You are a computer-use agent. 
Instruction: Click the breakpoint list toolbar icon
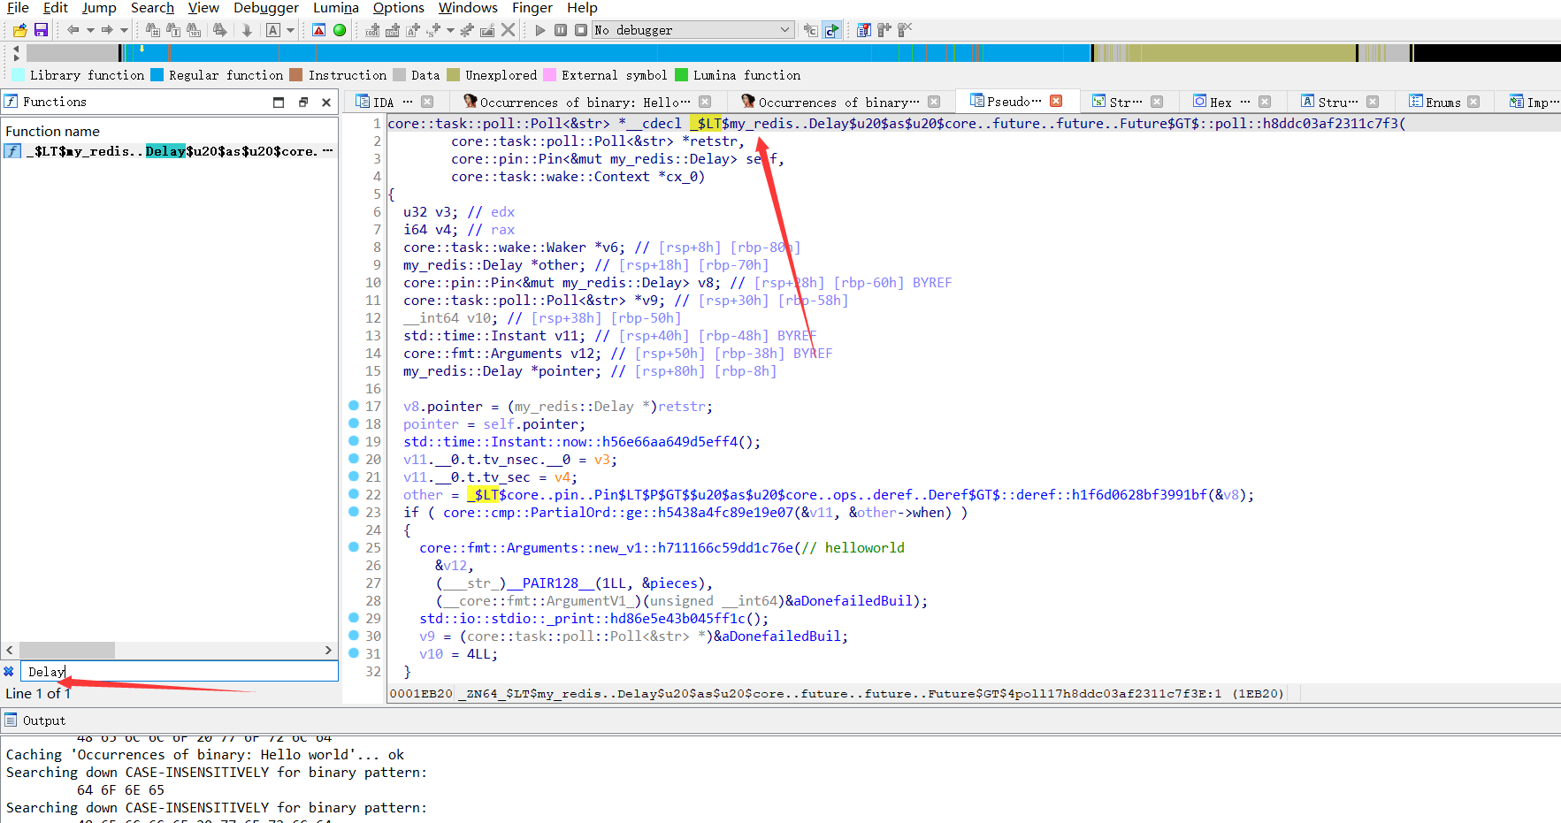pyautogui.click(x=864, y=30)
